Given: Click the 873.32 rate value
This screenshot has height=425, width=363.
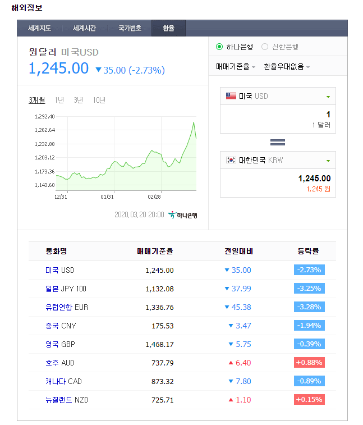Looking at the screenshot, I should [x=163, y=382].
